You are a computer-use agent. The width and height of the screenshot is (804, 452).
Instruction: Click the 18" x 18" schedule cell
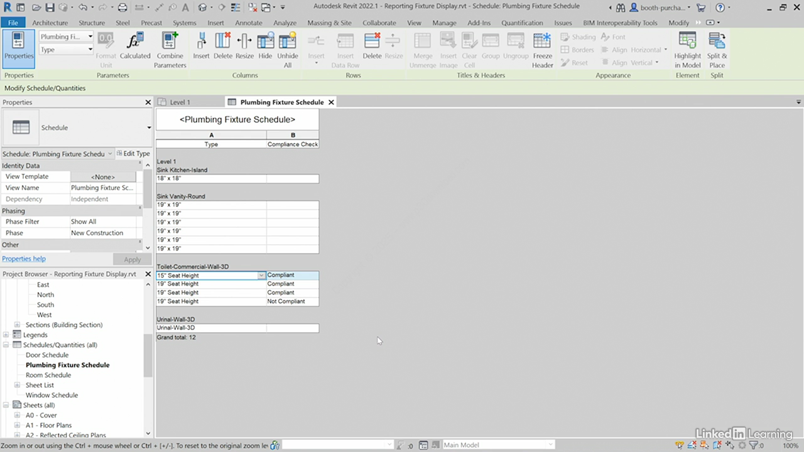[x=211, y=179]
